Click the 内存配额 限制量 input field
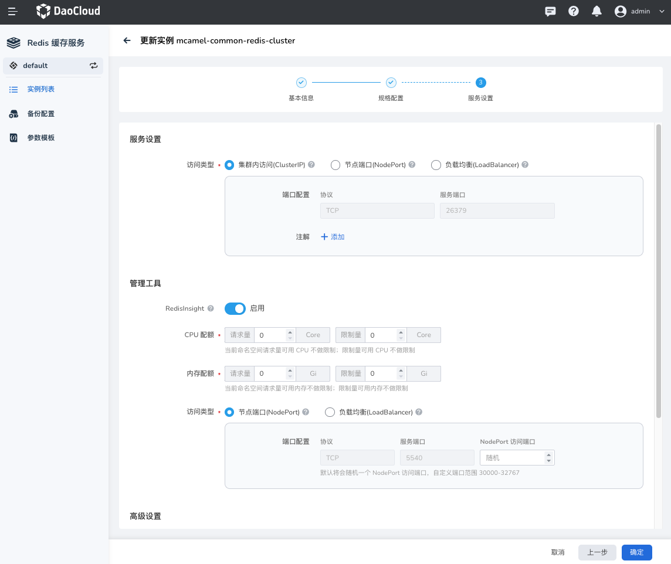 tap(380, 374)
